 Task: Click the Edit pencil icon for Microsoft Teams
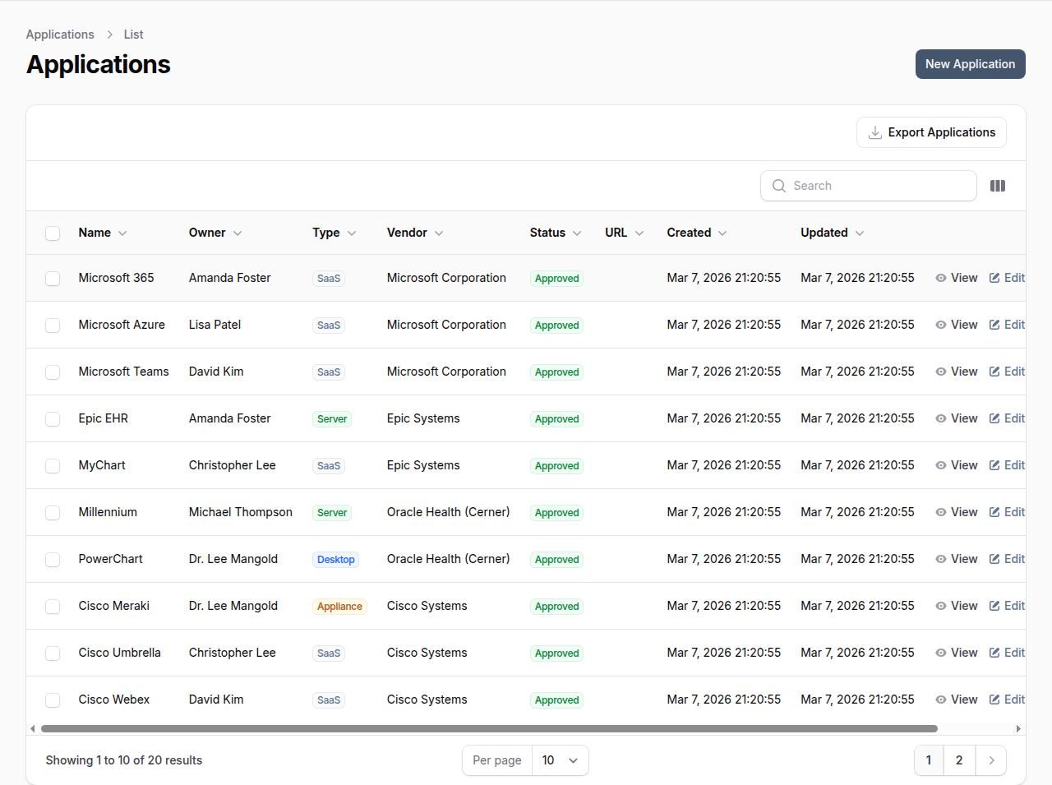(994, 372)
